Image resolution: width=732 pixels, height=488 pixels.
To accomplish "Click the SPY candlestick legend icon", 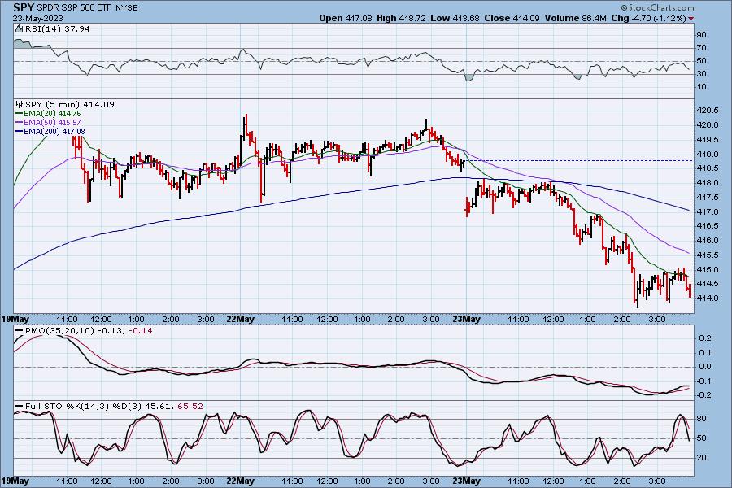I will 20,105.
